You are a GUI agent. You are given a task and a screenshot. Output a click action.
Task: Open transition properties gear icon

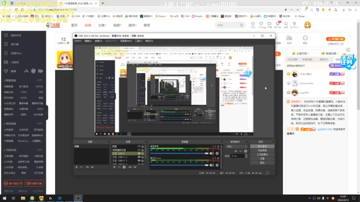pyautogui.click(x=246, y=151)
